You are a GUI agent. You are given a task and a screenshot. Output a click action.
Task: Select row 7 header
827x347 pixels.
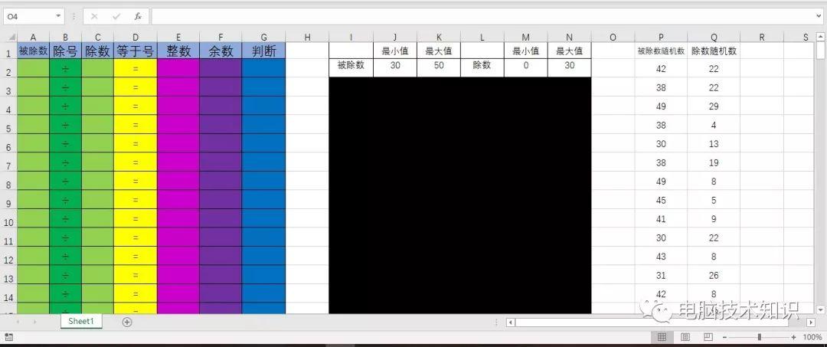(8, 162)
